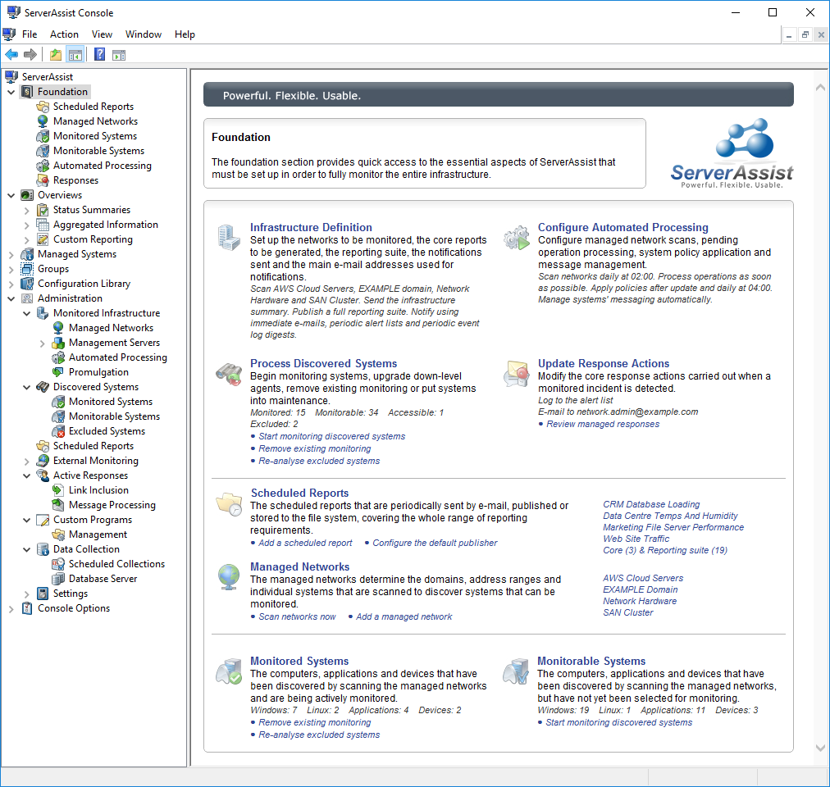Screen dimensions: 830x787
Task: Click the Up One Level folder icon
Action: [56, 54]
